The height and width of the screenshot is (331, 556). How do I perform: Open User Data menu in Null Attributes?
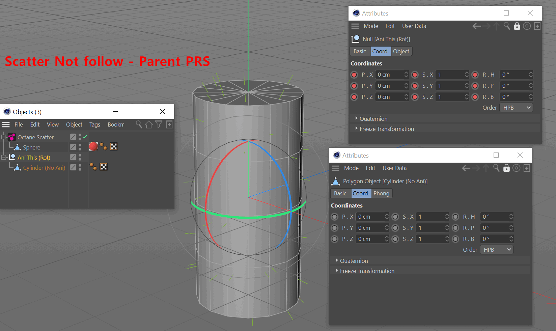point(414,26)
